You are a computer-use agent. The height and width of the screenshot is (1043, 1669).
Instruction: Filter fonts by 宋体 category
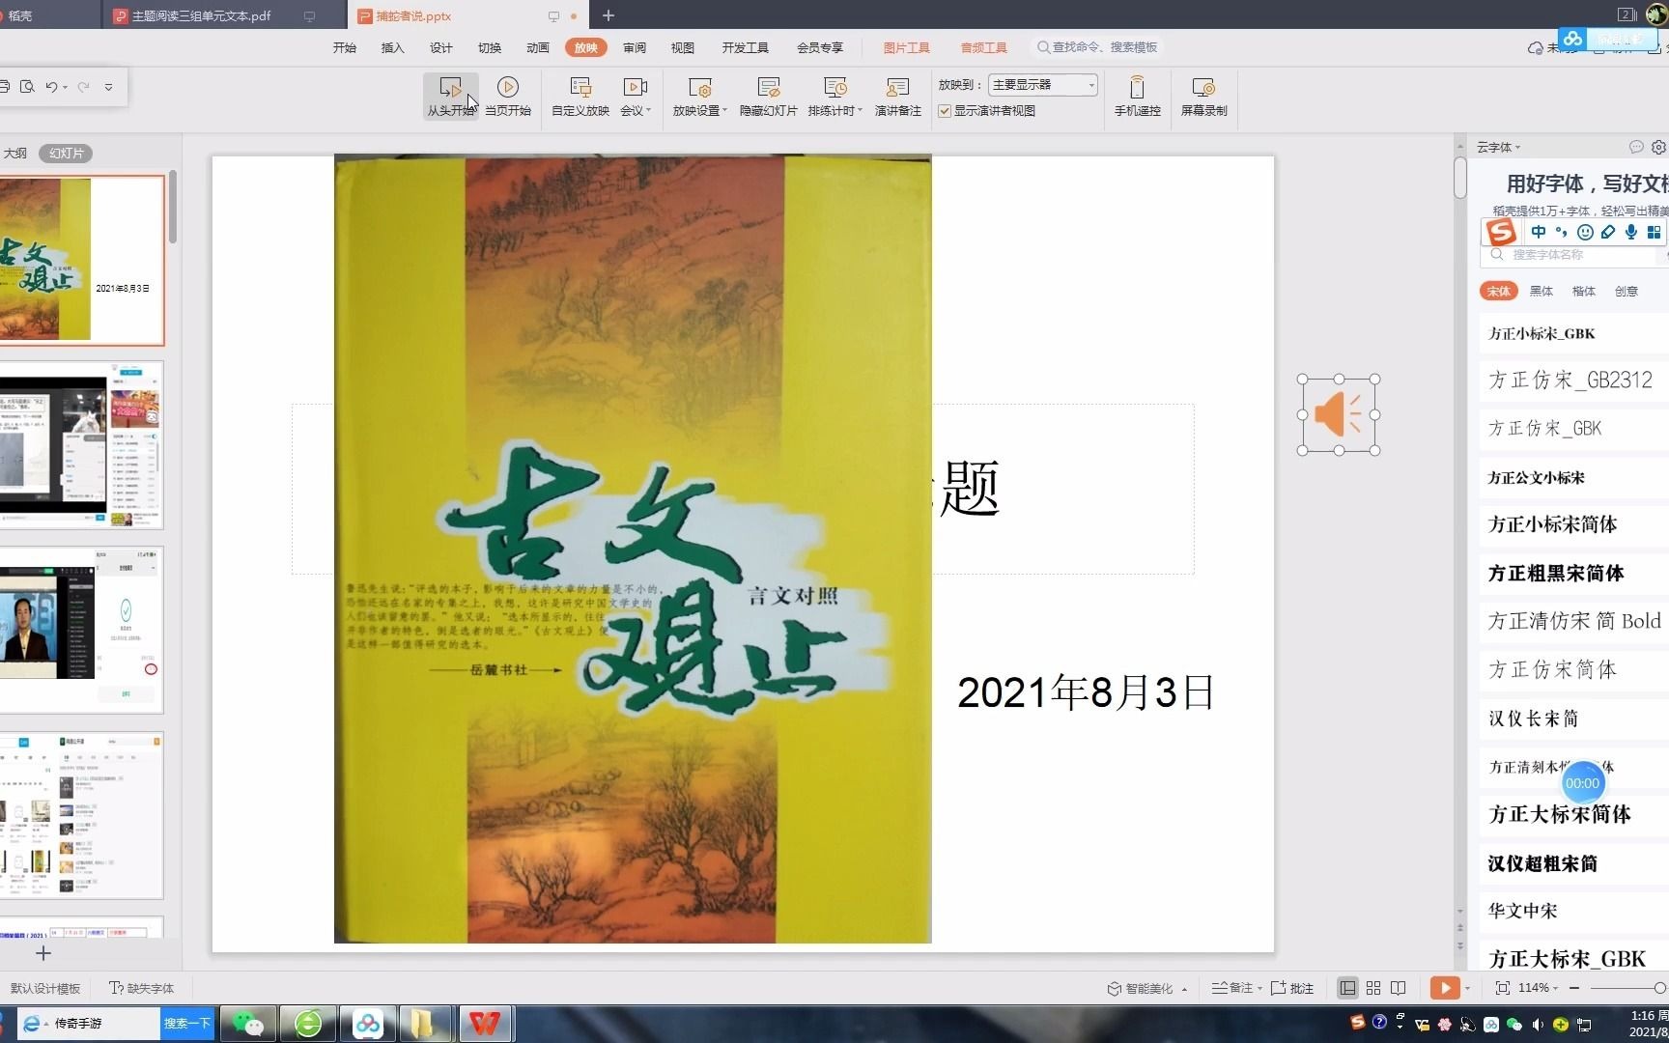point(1499,291)
